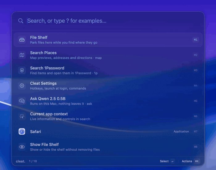Screen dimensions: 216x170
Task: Click the 1 / 10 result counter
Action: click(33, 161)
